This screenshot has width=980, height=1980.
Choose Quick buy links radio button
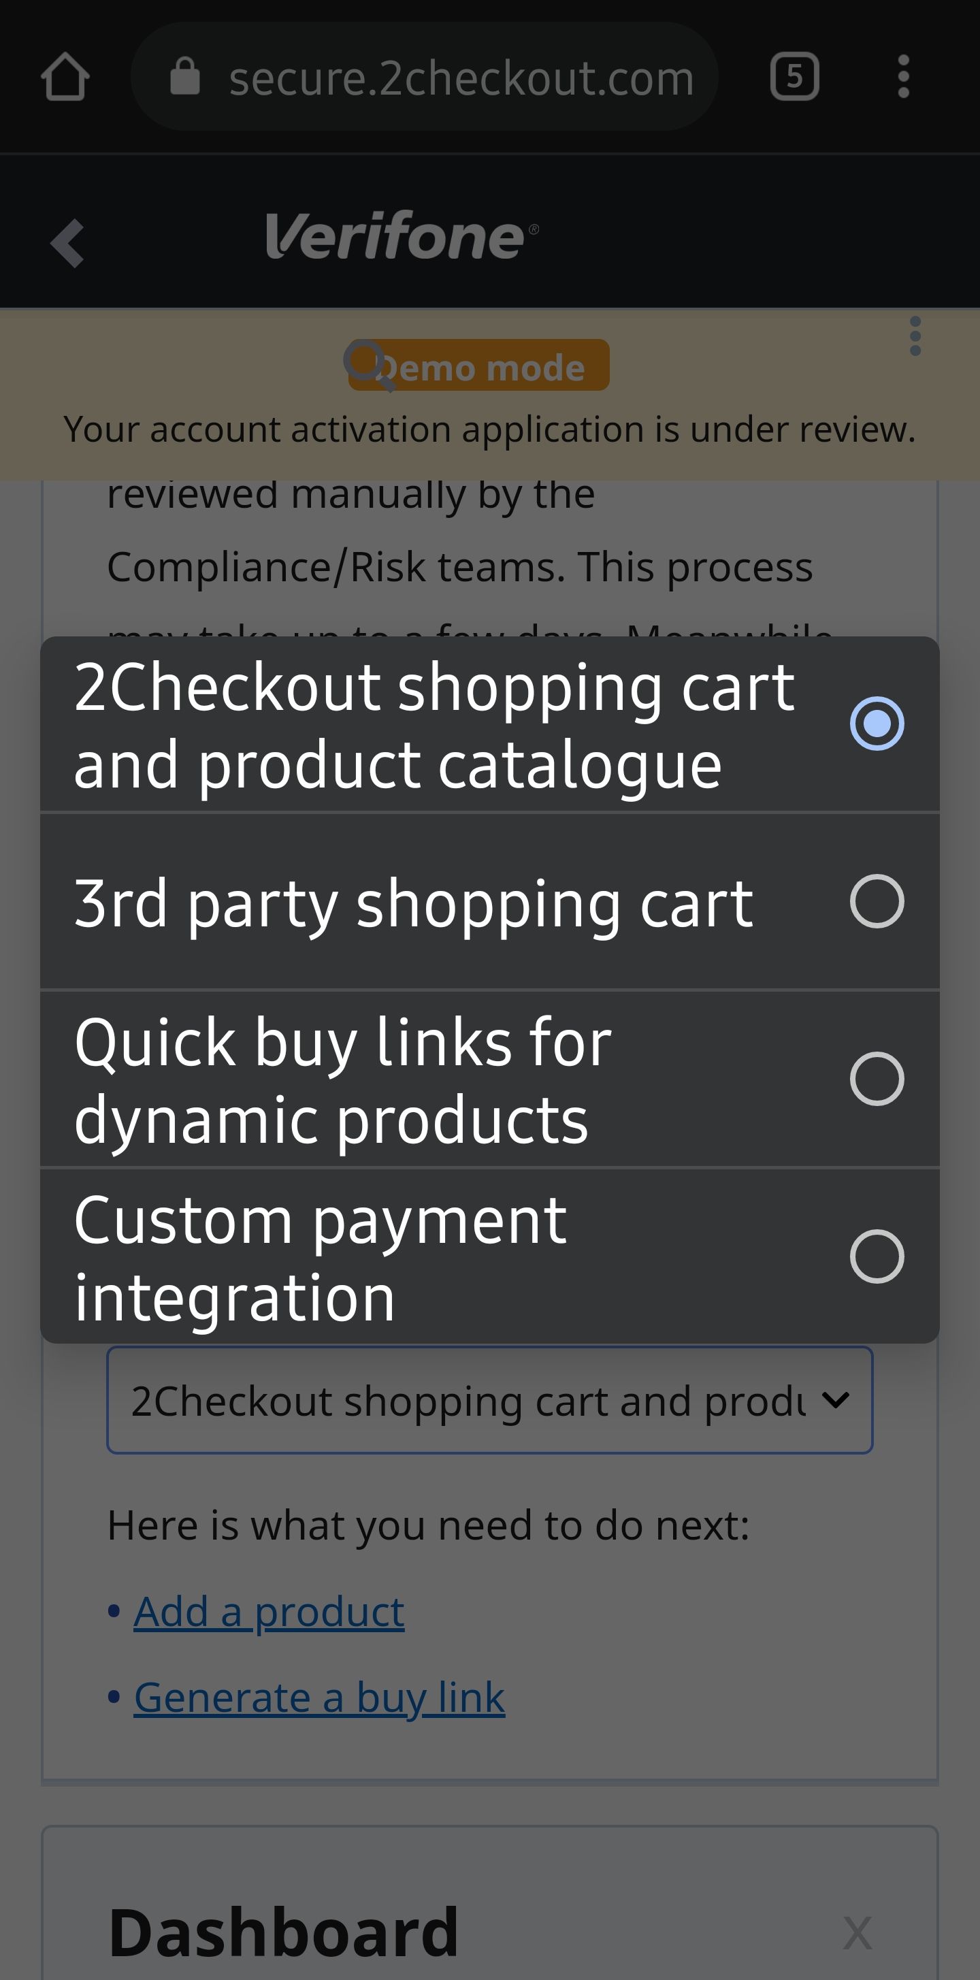point(877,1078)
